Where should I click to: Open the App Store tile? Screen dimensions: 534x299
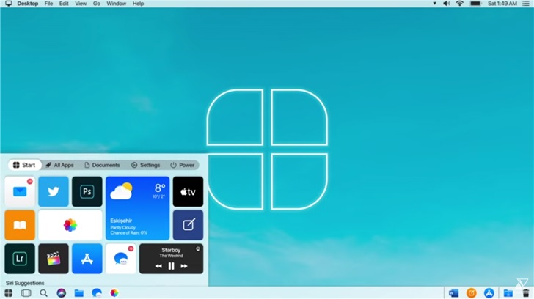click(x=87, y=259)
